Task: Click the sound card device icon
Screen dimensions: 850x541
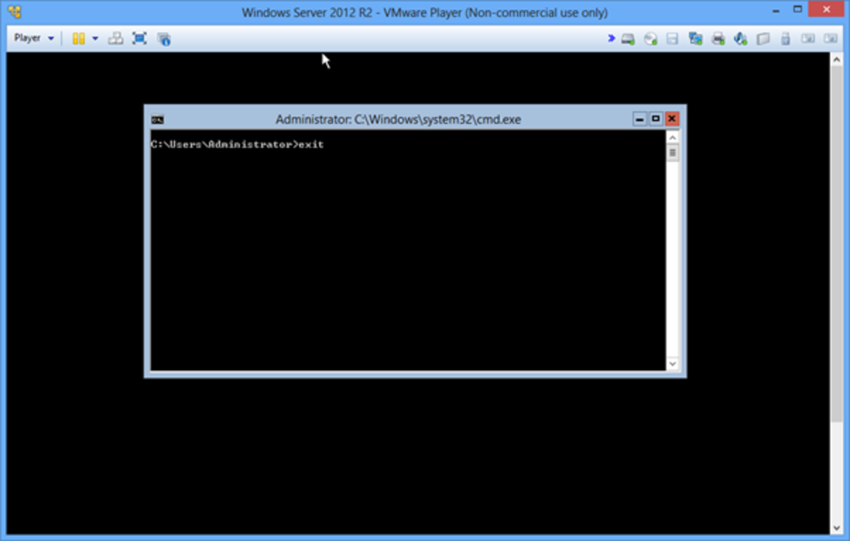Action: point(739,39)
